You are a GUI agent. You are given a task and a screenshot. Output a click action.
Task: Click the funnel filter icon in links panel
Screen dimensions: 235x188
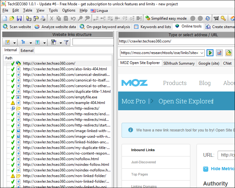tap(66, 42)
